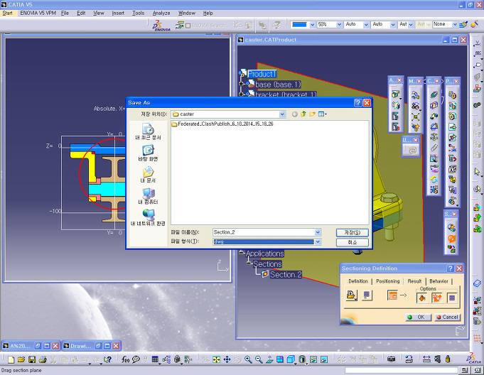This screenshot has height=375, width=484.
Task: Click the Section_2 file name field
Action: (x=264, y=232)
